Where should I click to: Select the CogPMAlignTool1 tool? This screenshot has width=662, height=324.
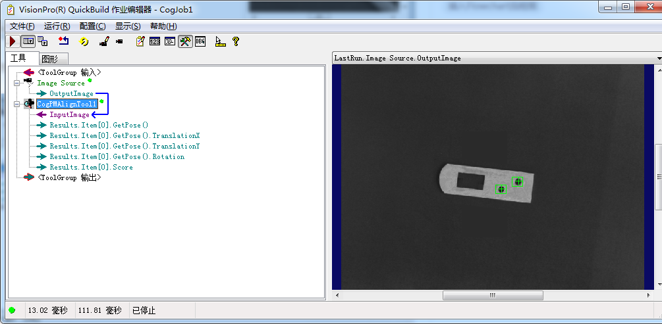pos(67,104)
